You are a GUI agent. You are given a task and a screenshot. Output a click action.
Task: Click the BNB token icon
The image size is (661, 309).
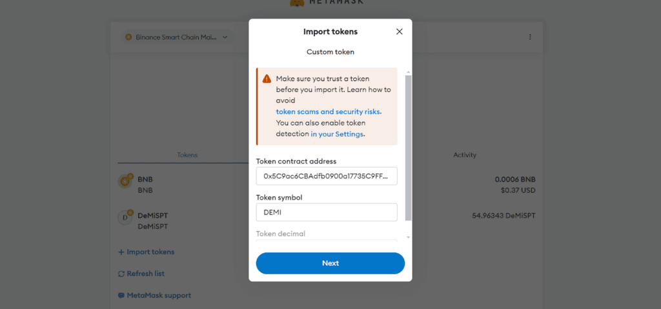(125, 181)
